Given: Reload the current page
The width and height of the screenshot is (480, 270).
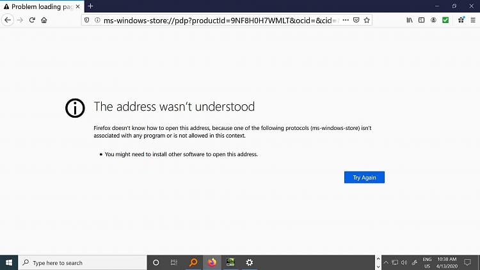Looking at the screenshot, I should coord(32,20).
